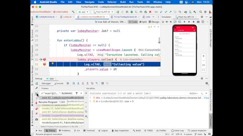This screenshot has width=243, height=136.
Task: Click the emulator power button icon
Action: [x=163, y=22]
